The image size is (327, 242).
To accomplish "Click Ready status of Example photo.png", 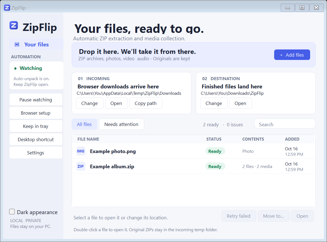I will (215, 151).
